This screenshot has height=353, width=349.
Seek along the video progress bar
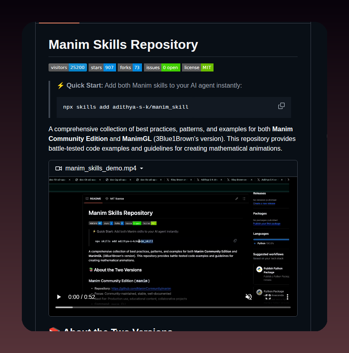173,307
